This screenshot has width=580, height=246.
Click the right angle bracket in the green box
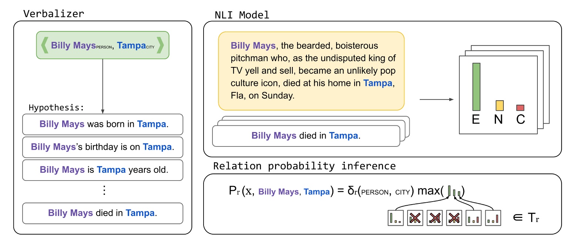(160, 46)
